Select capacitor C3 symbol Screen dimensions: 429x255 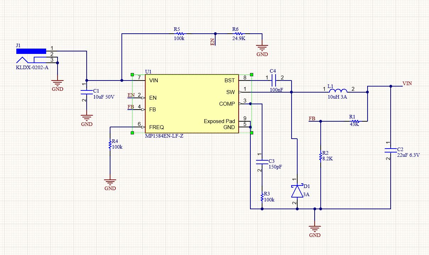point(262,162)
